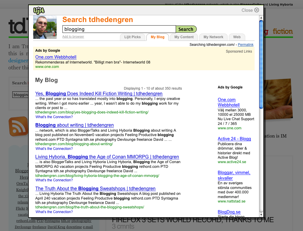Click Displaying 1 - 10 of about 350 results text

[153, 88]
